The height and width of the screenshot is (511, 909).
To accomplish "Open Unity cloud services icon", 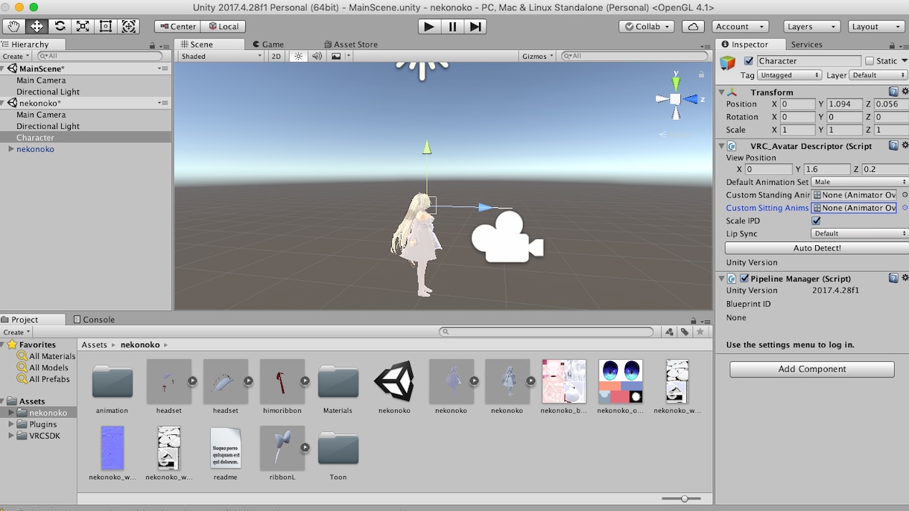I will (693, 26).
